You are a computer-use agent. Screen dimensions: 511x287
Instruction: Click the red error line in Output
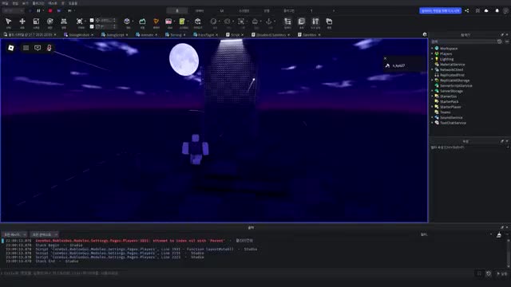click(129, 241)
